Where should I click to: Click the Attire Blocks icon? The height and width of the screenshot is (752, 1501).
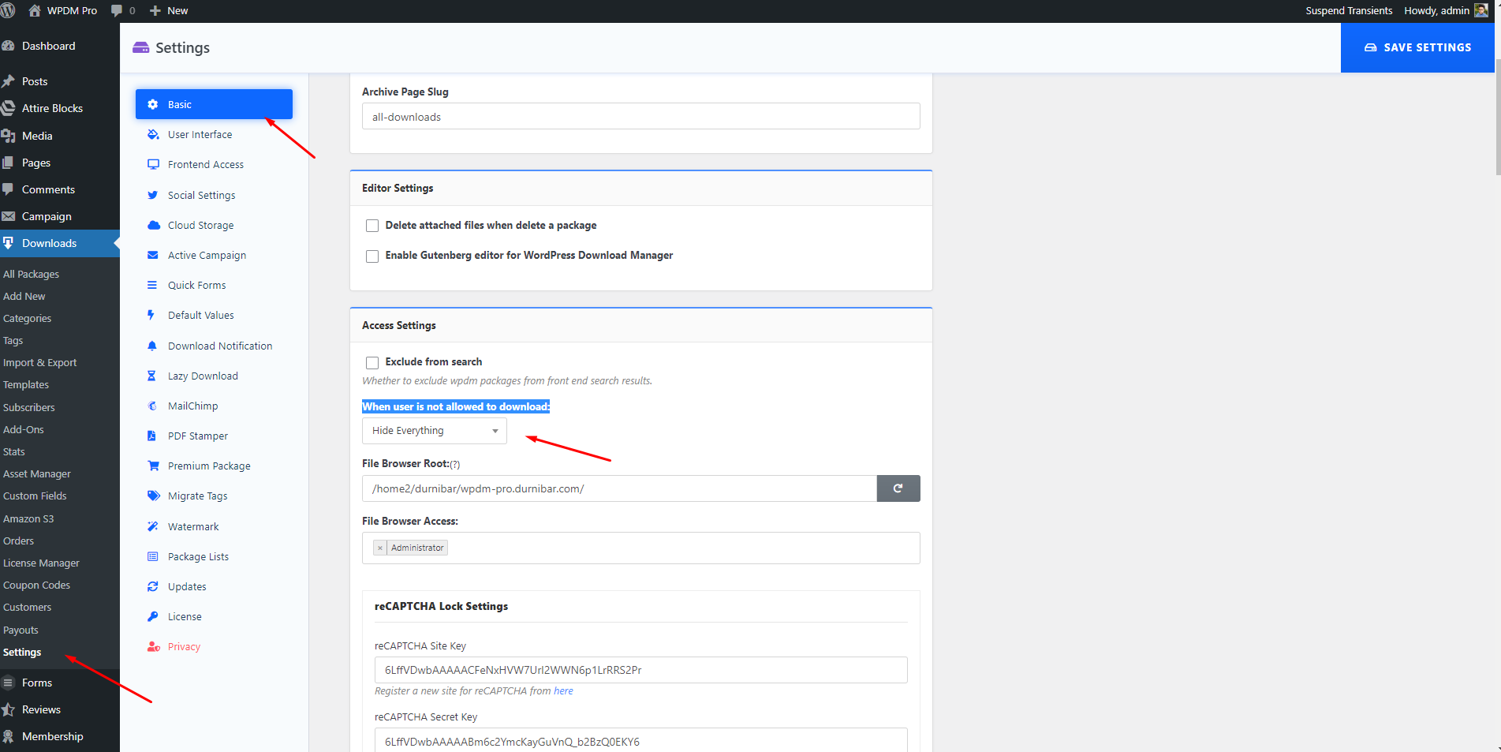click(x=9, y=108)
